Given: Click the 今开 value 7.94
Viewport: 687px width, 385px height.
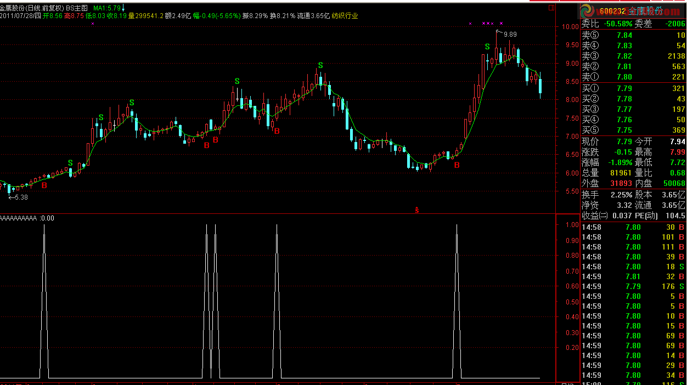Looking at the screenshot, I should [677, 141].
